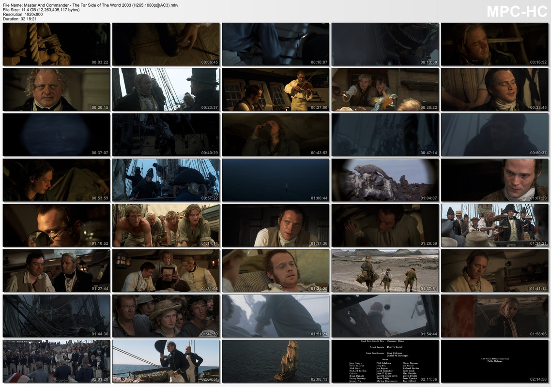
Task: Select the hat waving frame at 02:04:51
Action: pos(166,361)
